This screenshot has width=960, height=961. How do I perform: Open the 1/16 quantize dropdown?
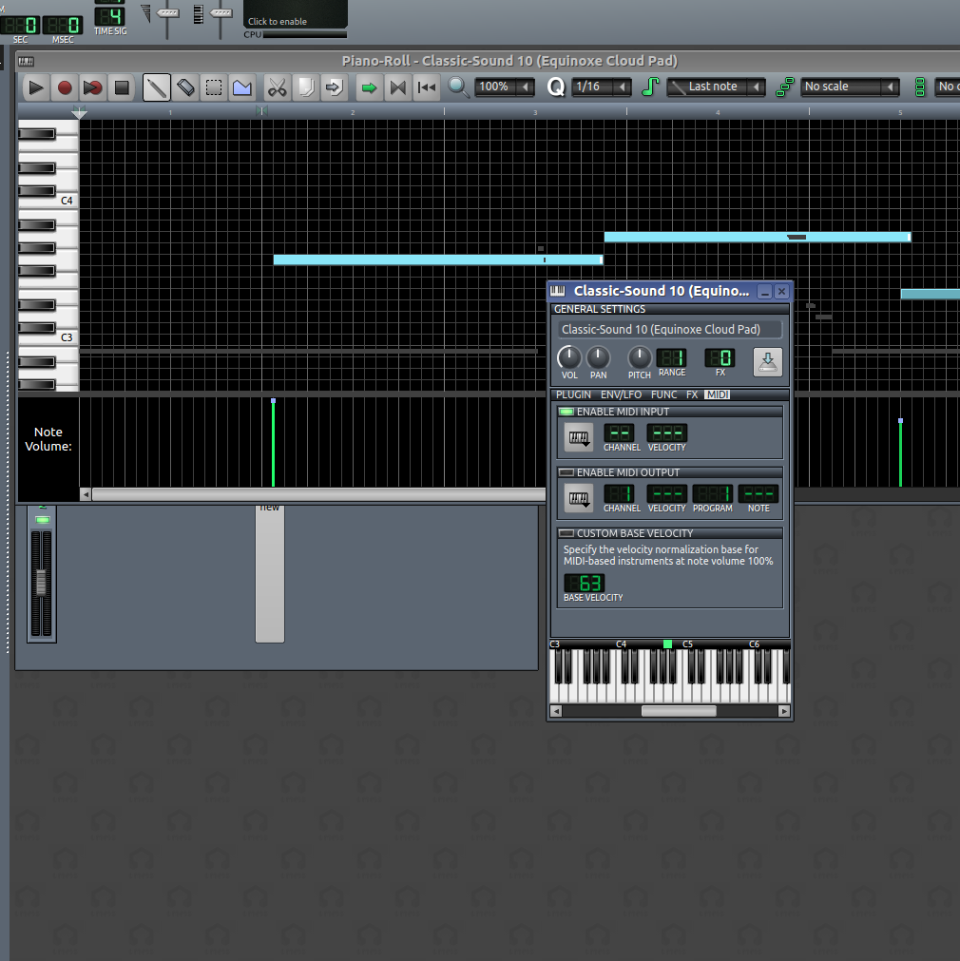click(x=601, y=87)
